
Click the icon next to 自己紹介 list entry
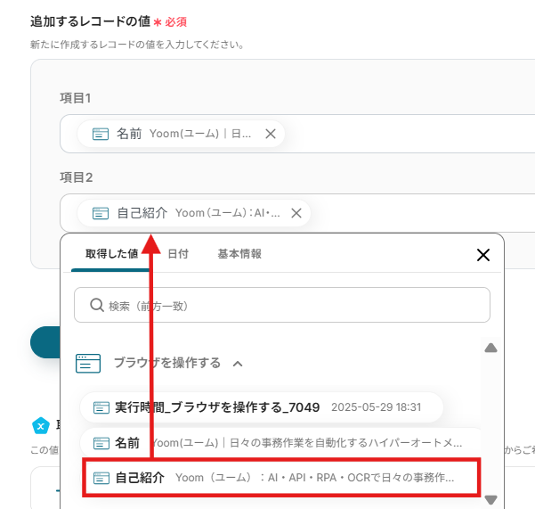101,478
